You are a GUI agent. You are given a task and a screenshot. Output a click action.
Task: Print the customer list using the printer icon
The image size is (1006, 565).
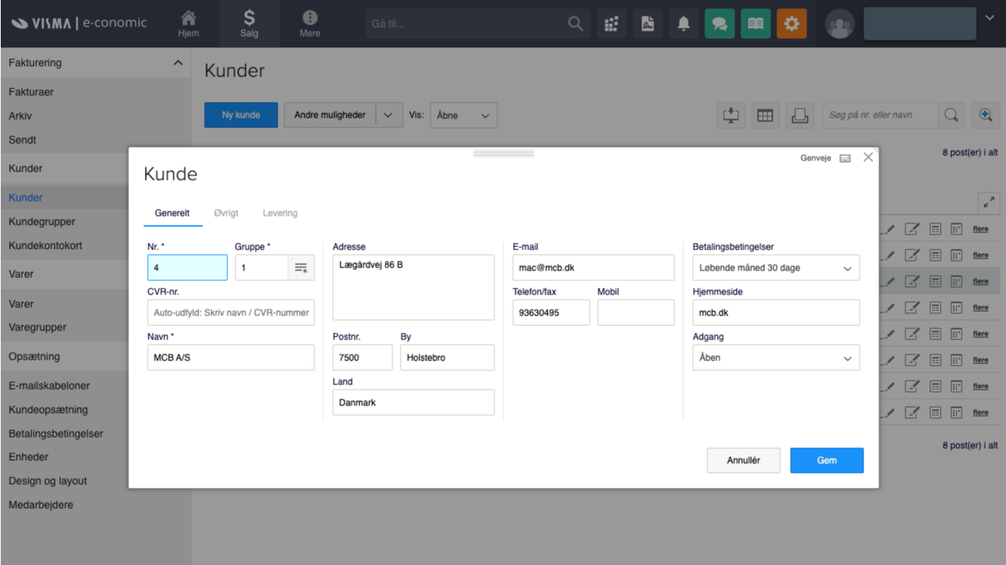[800, 115]
